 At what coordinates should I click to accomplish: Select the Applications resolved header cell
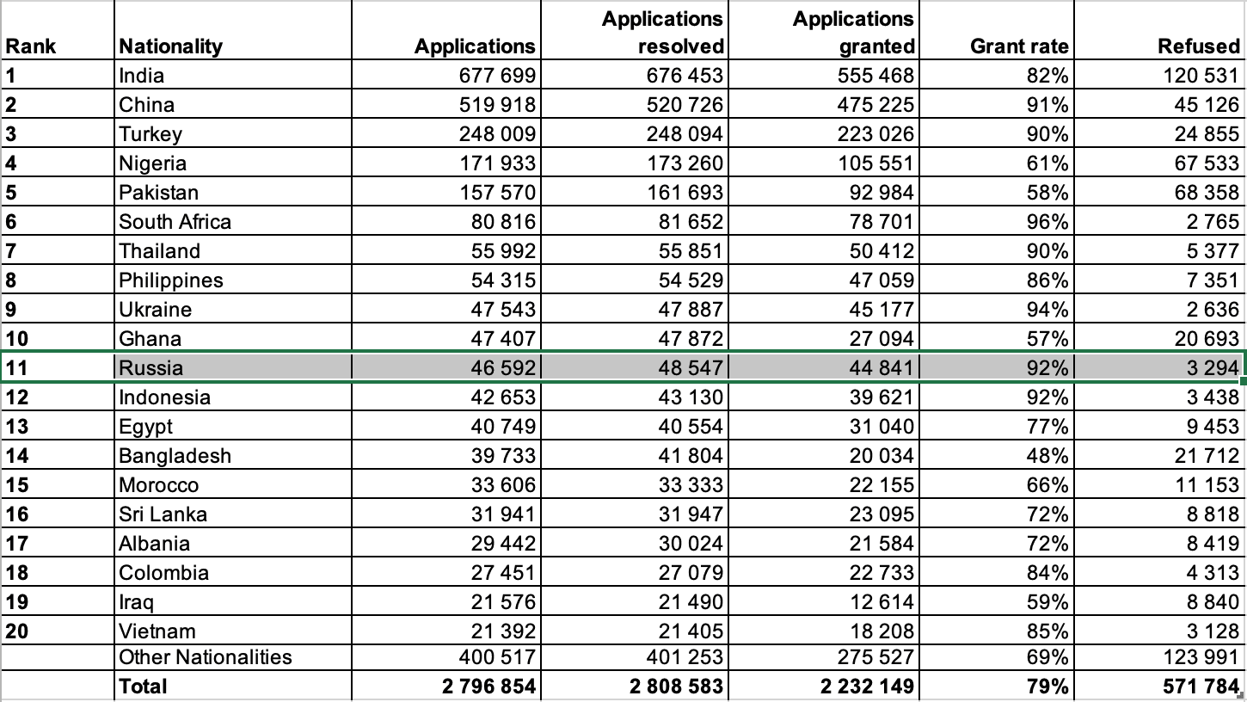[635, 31]
